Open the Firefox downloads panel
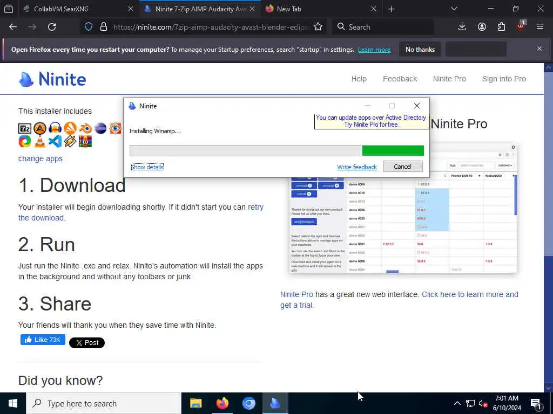Viewport: 553px width, 414px height. click(462, 27)
